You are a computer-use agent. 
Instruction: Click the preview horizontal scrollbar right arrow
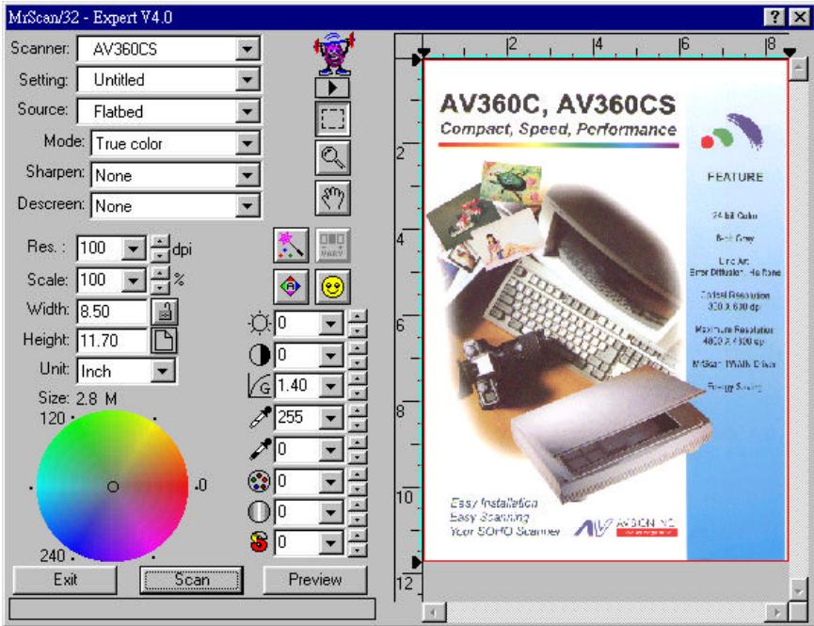(x=777, y=612)
